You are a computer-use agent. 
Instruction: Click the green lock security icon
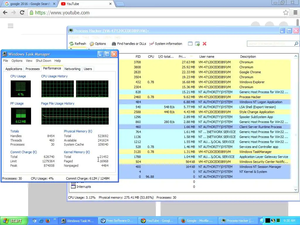pos(31,13)
